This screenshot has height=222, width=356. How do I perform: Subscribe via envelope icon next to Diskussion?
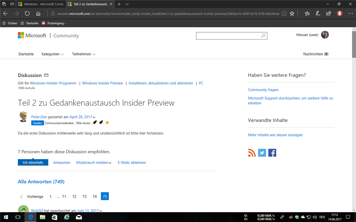[x=46, y=75]
